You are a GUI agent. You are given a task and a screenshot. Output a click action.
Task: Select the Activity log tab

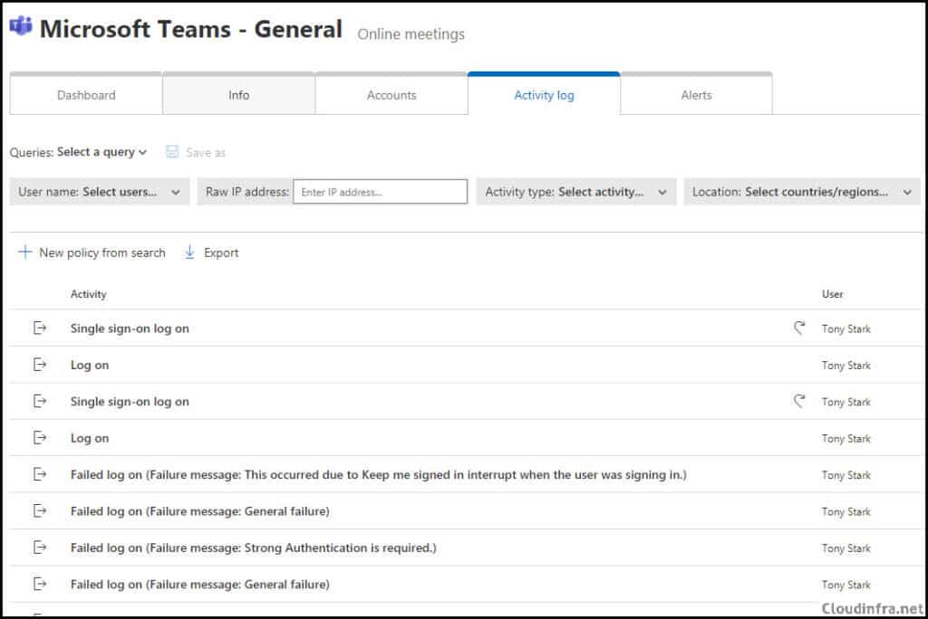tap(544, 95)
